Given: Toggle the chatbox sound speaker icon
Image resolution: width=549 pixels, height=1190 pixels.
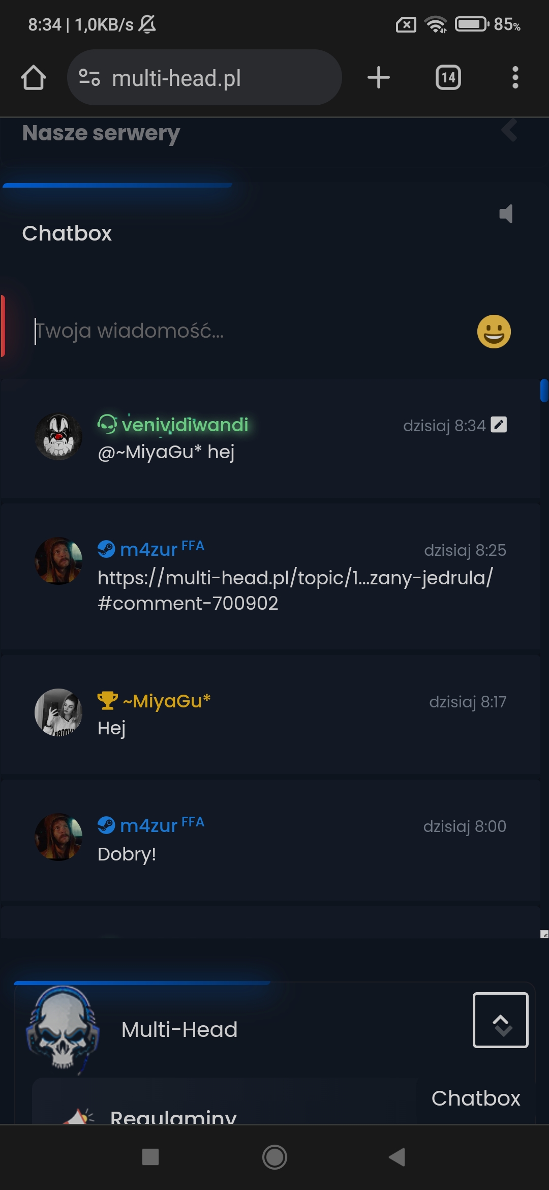Looking at the screenshot, I should 506,214.
